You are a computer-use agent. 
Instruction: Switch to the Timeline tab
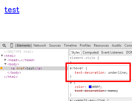click(70, 45)
